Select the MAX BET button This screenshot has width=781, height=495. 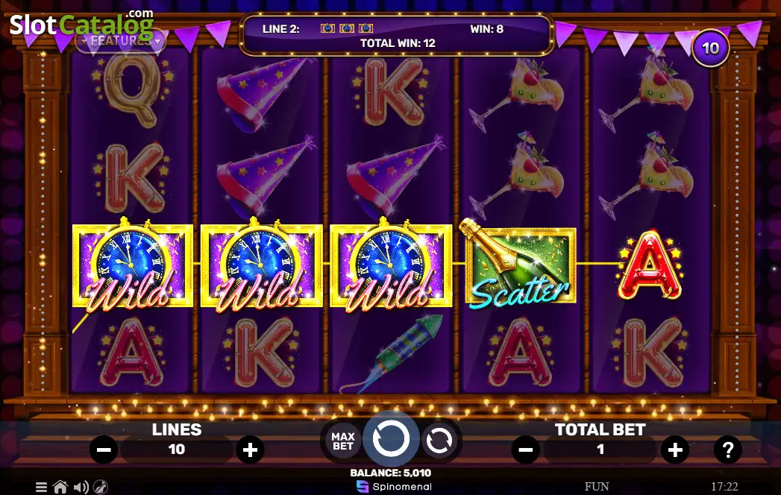click(x=342, y=441)
